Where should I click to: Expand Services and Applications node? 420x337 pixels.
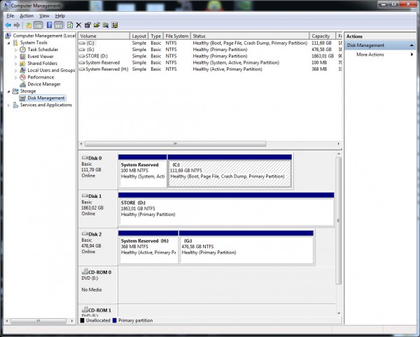8,106
